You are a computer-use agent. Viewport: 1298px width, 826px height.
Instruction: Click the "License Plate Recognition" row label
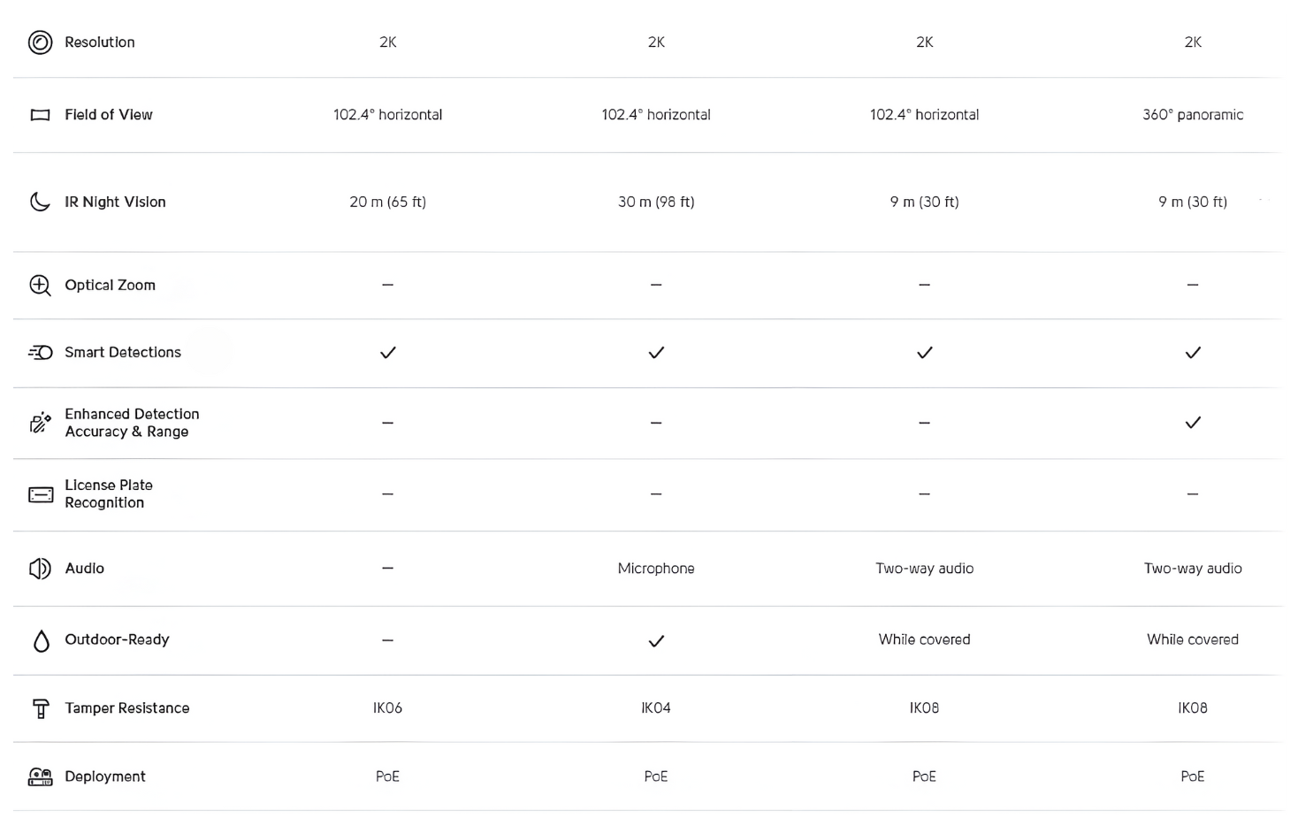(x=108, y=493)
